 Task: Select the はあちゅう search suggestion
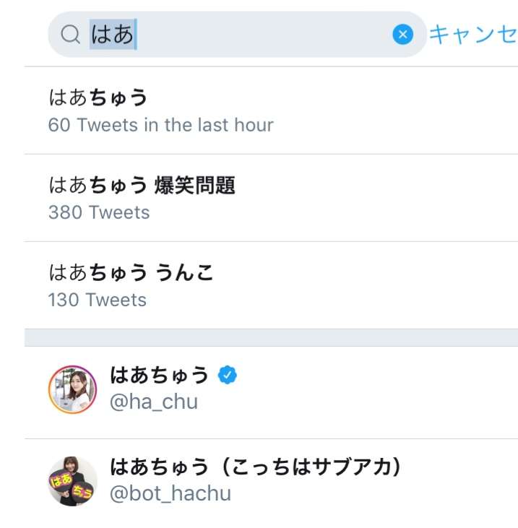click(271, 111)
